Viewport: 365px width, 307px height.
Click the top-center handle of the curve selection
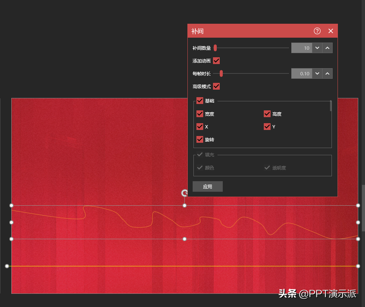pos(184,205)
